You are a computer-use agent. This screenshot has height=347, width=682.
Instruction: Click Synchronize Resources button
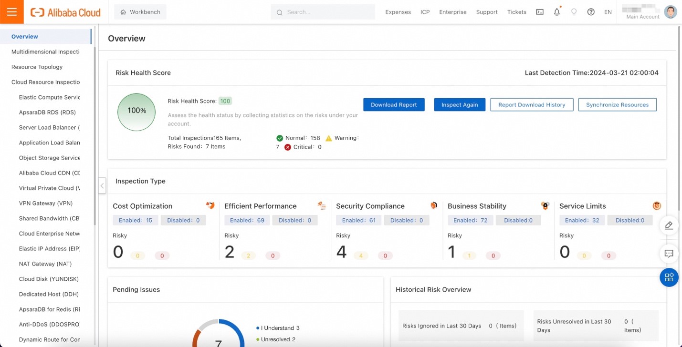[x=618, y=105]
